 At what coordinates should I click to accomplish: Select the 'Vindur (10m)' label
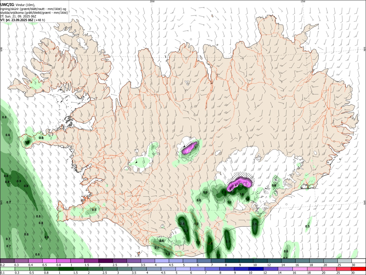pos(25,5)
